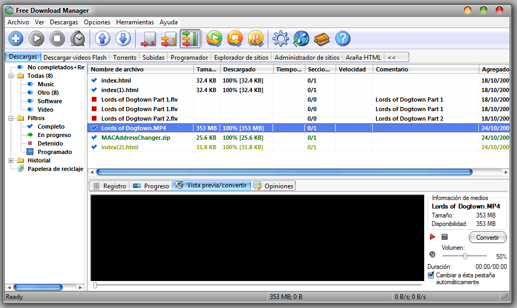Open the alarm clock schedule icon
The height and width of the screenshot is (308, 517).
coord(78,39)
